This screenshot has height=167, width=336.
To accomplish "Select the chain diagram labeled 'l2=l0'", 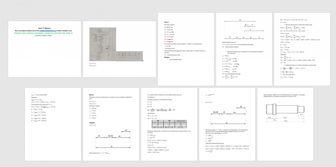I will coord(228,115).
